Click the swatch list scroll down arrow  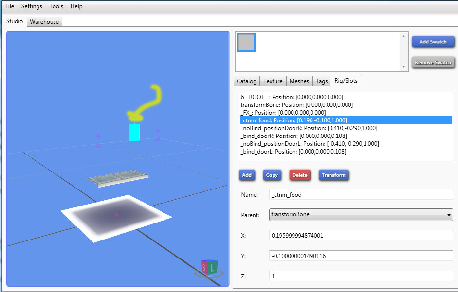(x=403, y=67)
